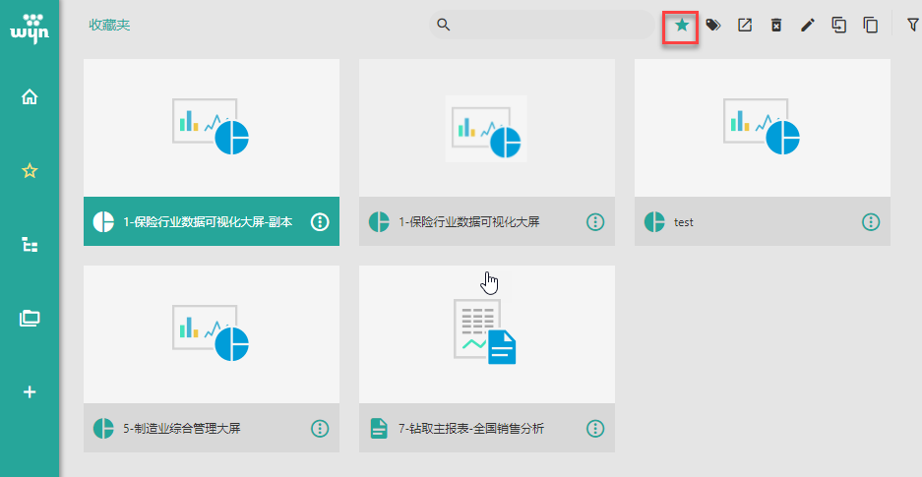Expand the more menu for the test dashboard
This screenshot has height=477, width=922.
pyautogui.click(x=871, y=221)
